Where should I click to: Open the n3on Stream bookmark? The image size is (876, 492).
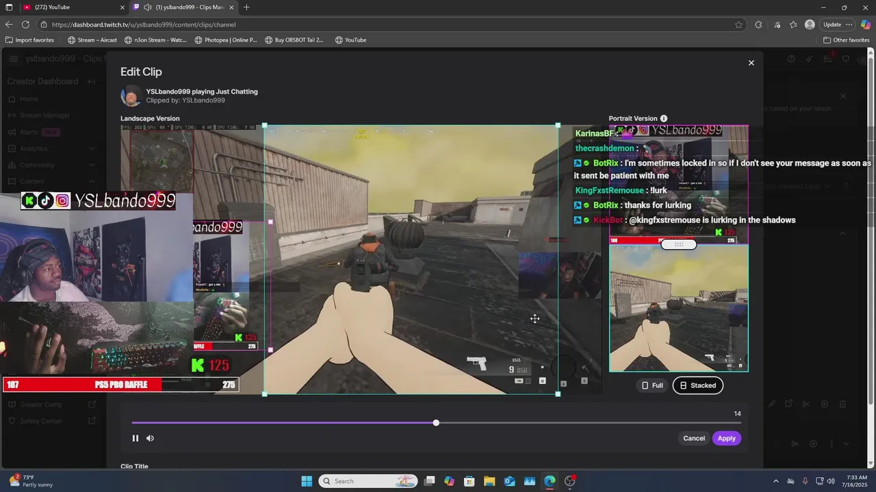tap(155, 40)
